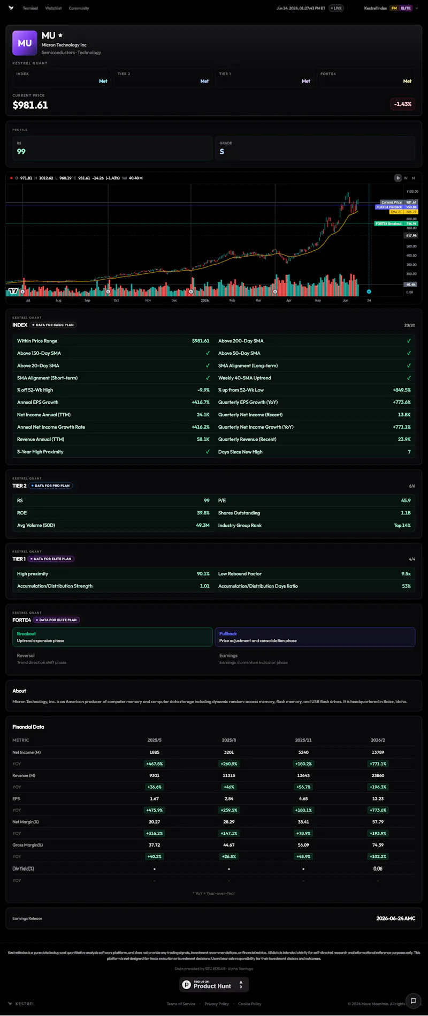Click the Above 50-Day SMA checkmark
The width and height of the screenshot is (428, 1016).
point(409,353)
